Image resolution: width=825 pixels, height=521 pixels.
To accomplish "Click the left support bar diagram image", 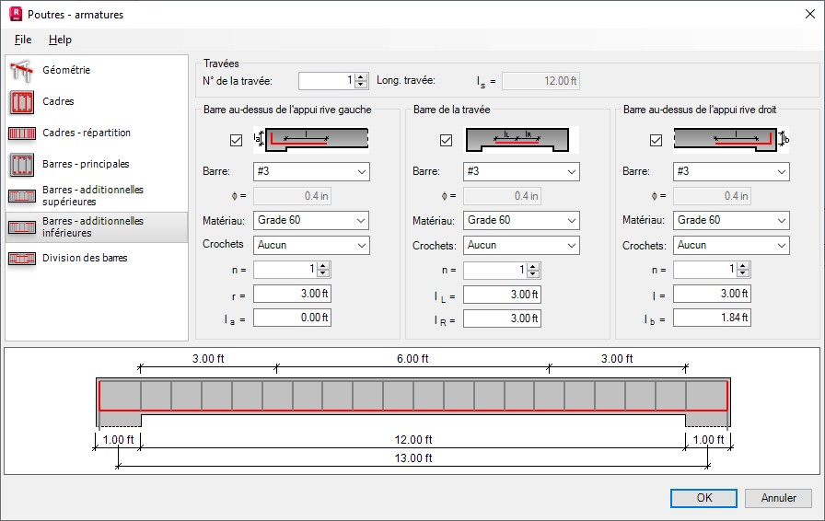I will (311, 140).
